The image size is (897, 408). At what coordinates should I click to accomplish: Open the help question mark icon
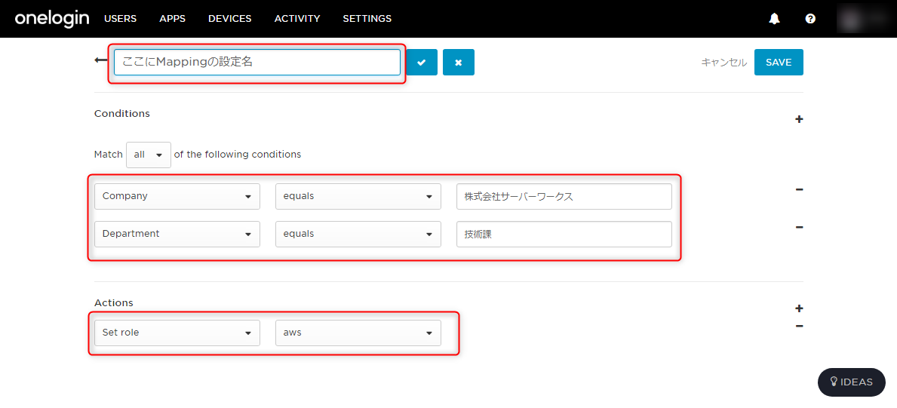point(810,19)
